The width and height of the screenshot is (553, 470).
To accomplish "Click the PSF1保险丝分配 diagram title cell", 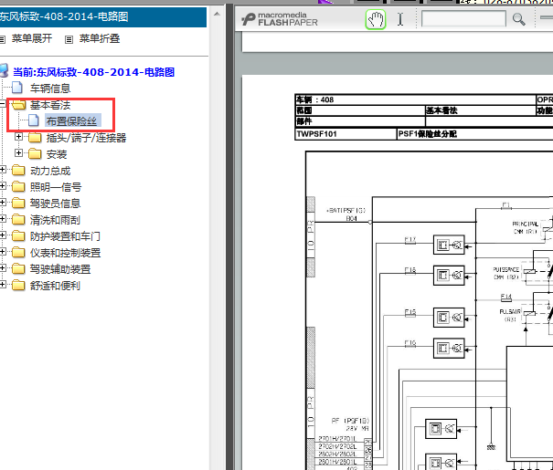I will coord(474,134).
